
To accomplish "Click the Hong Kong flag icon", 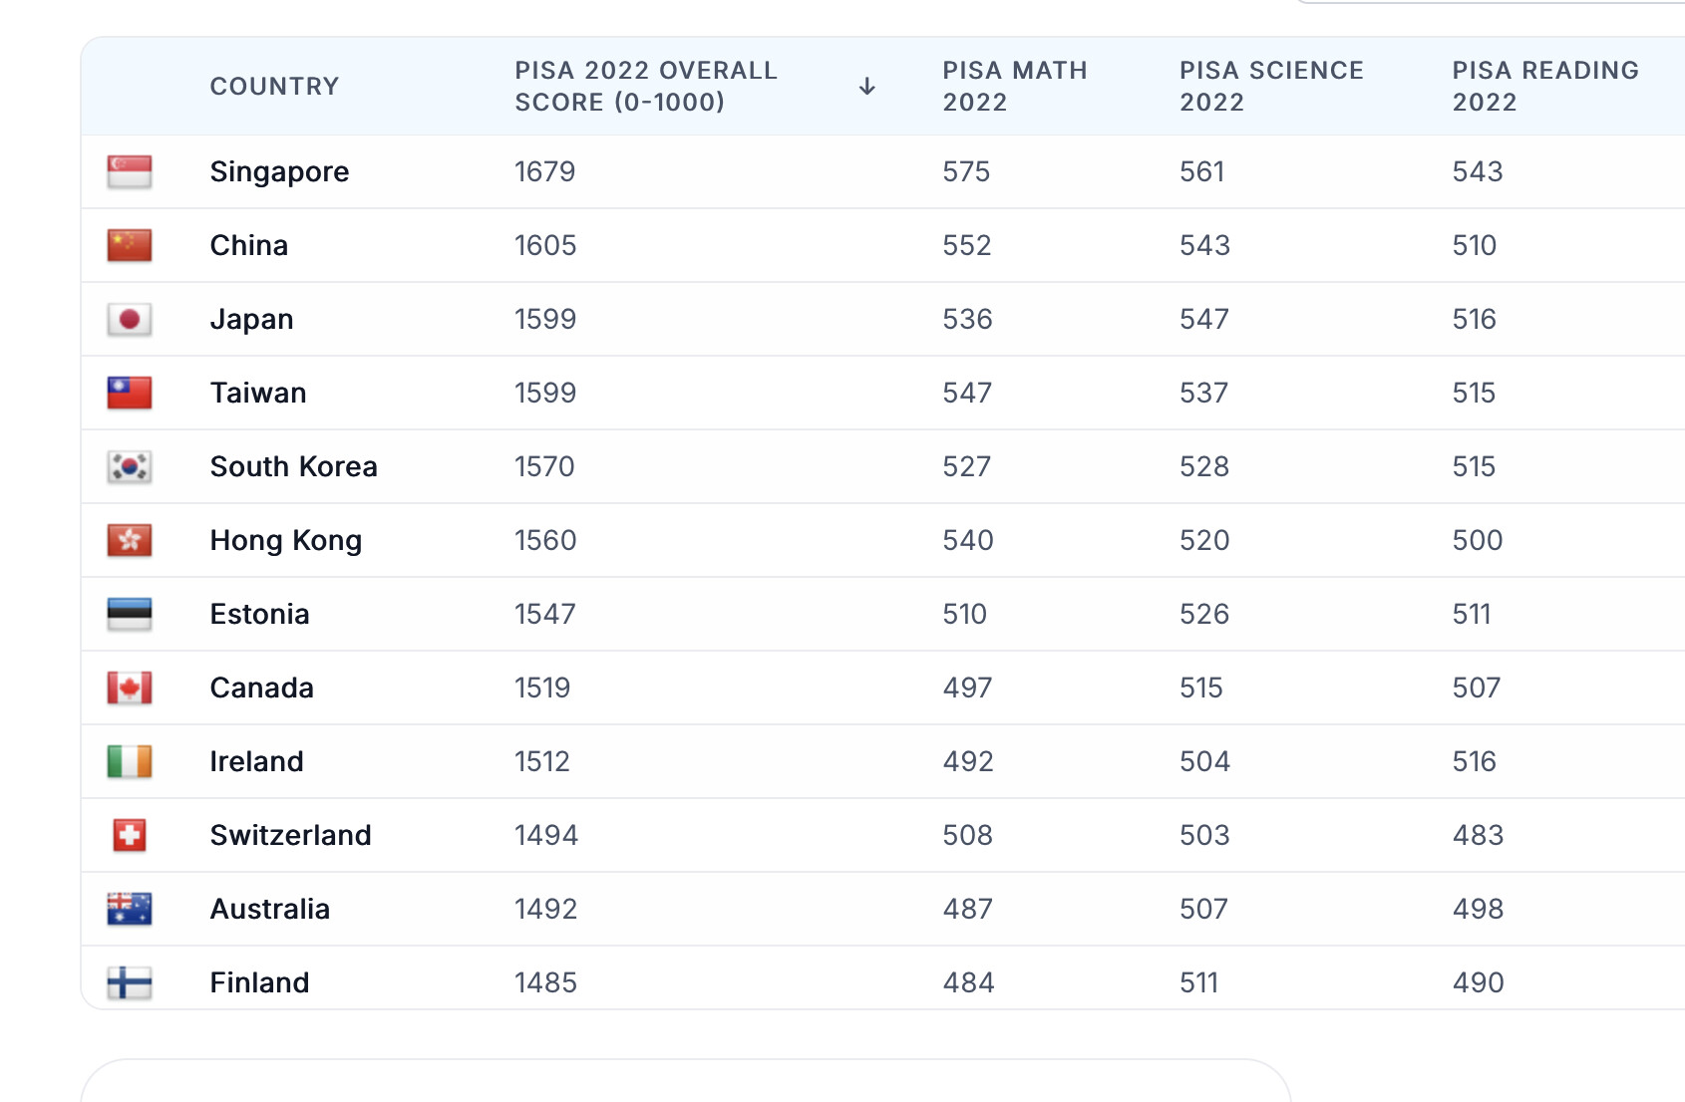I will coord(130,541).
